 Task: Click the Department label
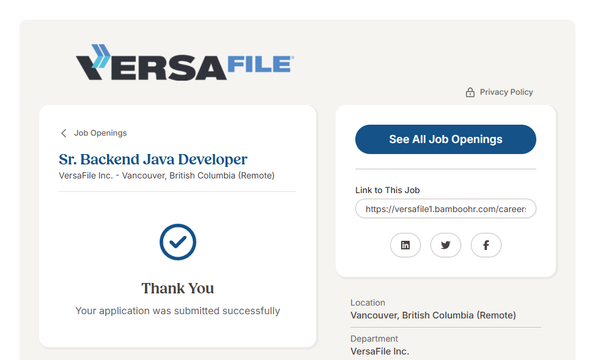[374, 339]
